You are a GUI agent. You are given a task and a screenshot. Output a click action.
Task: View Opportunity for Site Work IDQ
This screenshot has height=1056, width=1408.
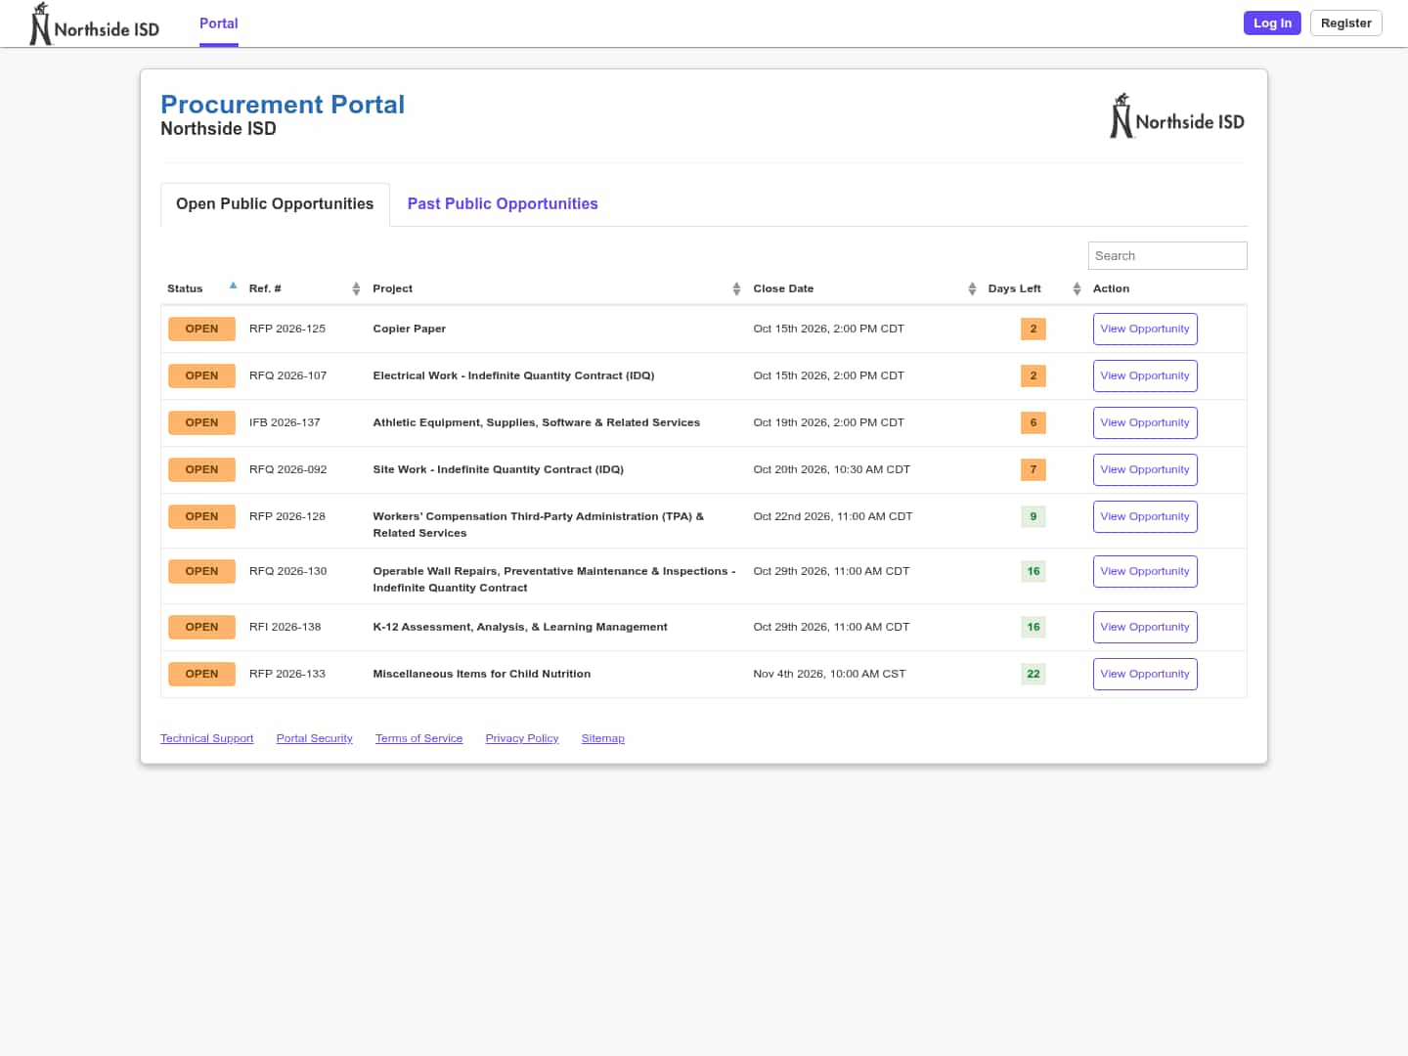pos(1145,469)
